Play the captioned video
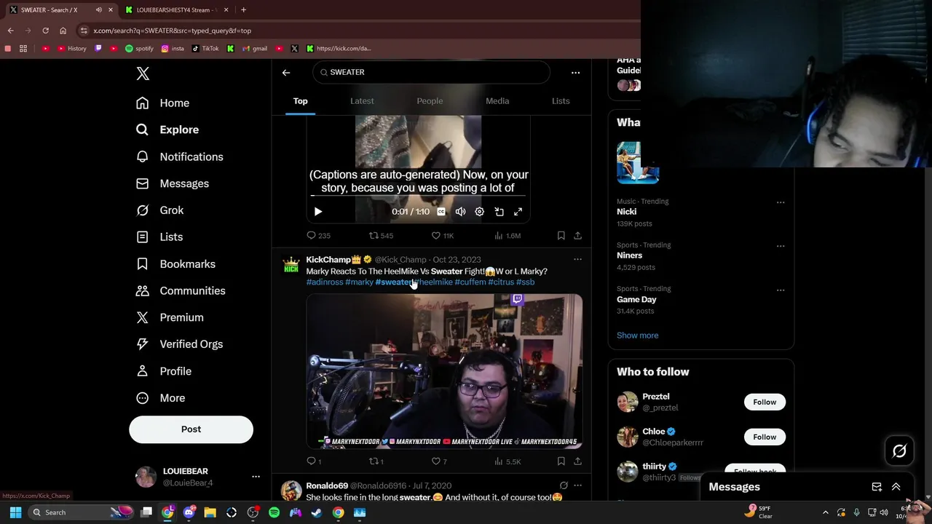This screenshot has height=524, width=932. [x=318, y=212]
